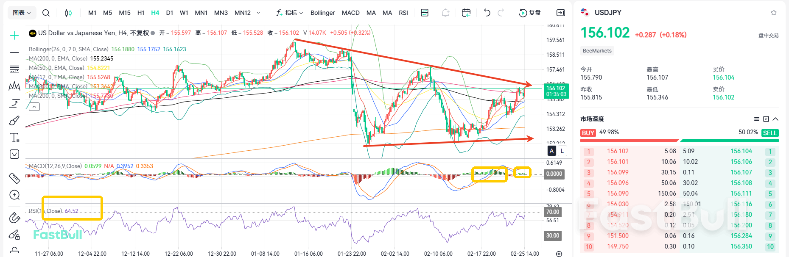Activate the zoom-in magnifier tool
This screenshot has width=789, height=257.
pyautogui.click(x=14, y=195)
